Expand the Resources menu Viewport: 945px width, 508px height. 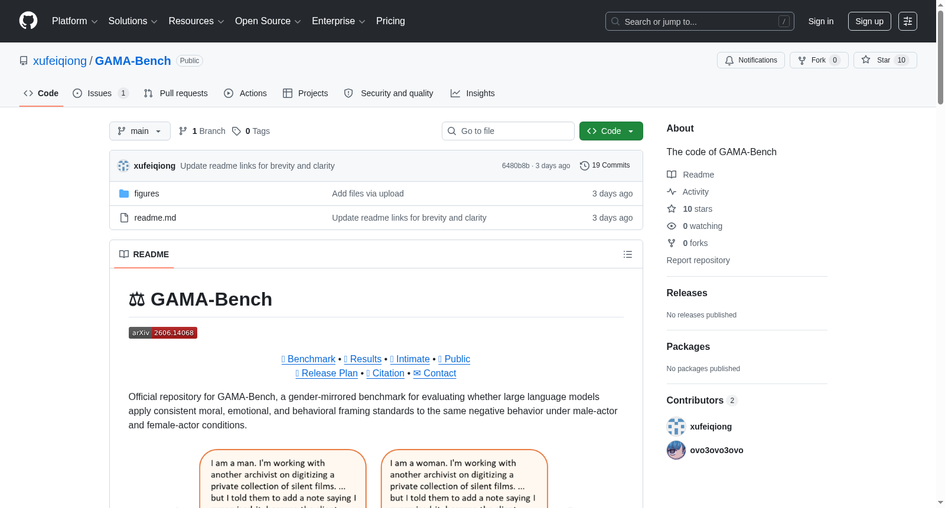coord(197,21)
